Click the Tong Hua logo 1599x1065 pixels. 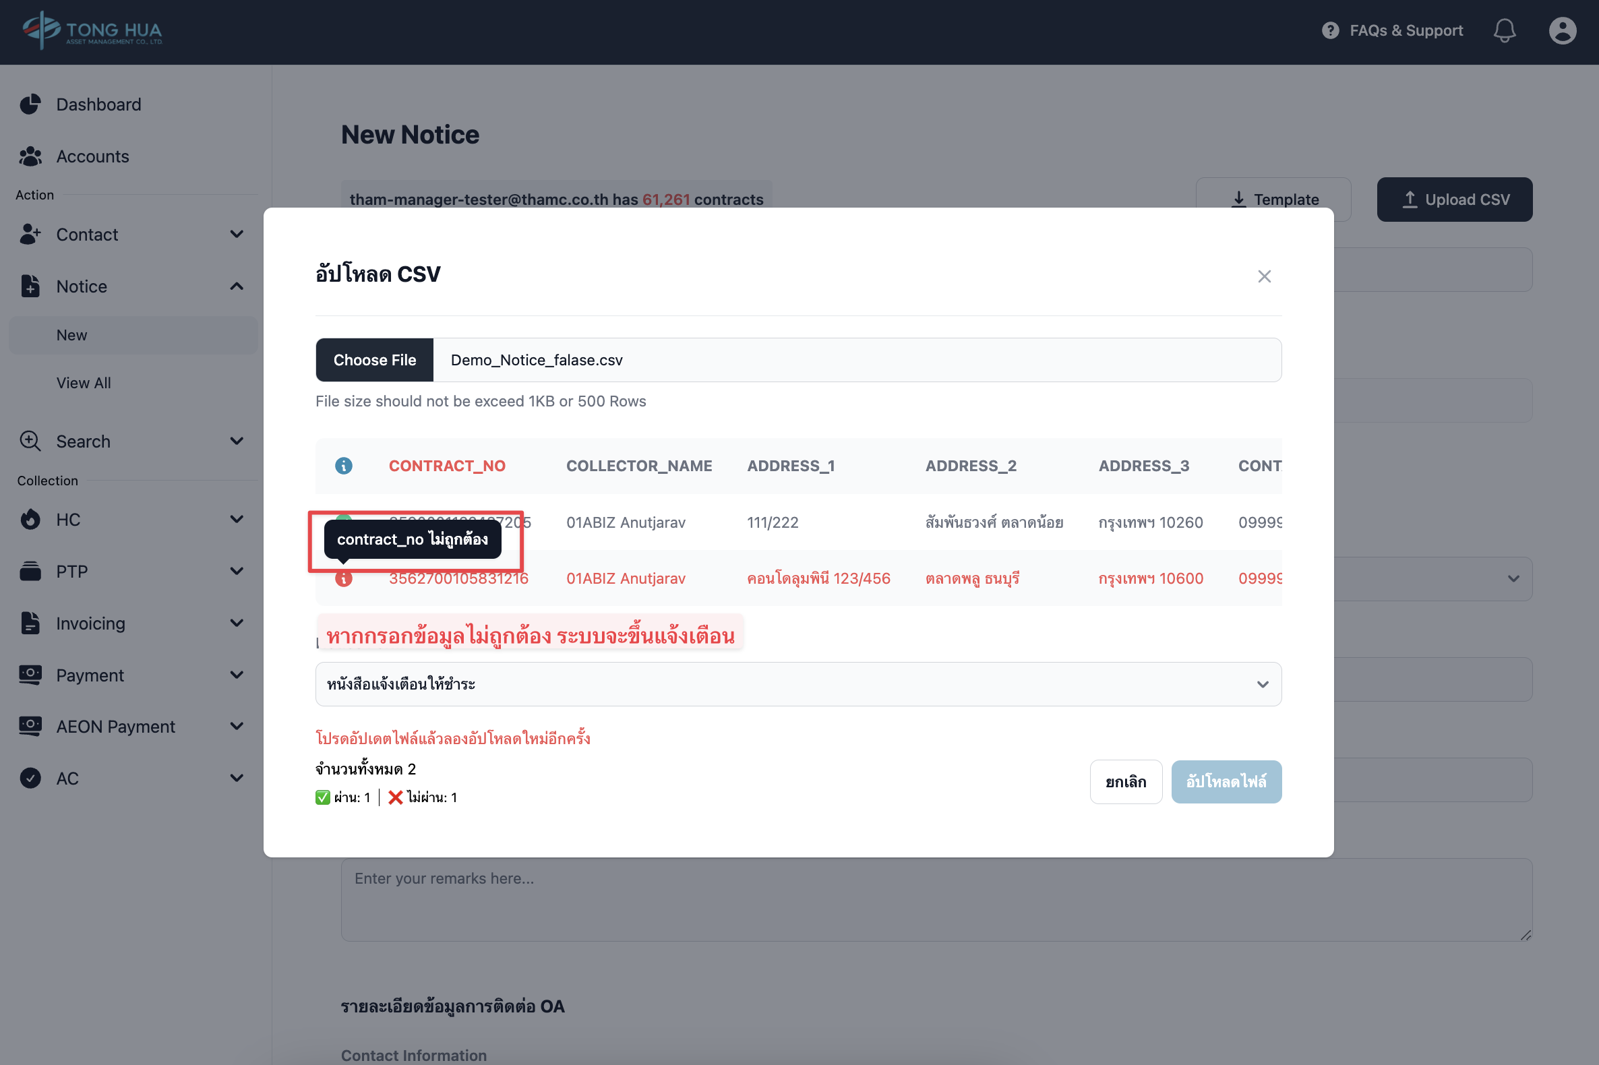coord(92,30)
